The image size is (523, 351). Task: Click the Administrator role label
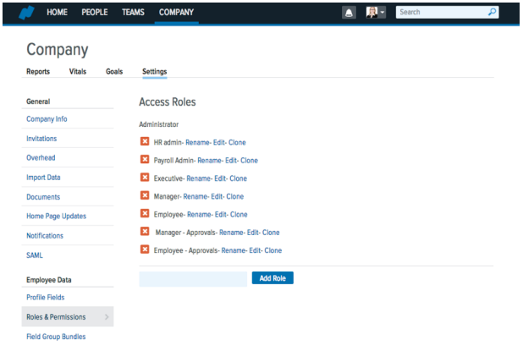(x=159, y=124)
